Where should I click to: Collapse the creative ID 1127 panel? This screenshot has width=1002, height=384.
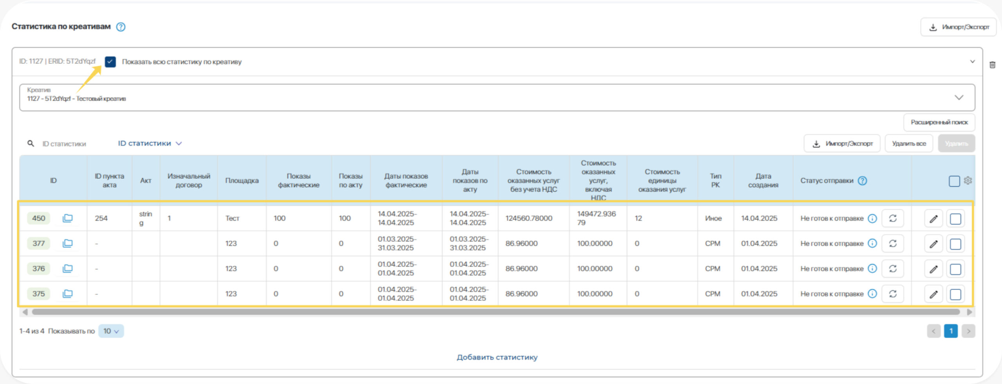tap(972, 62)
